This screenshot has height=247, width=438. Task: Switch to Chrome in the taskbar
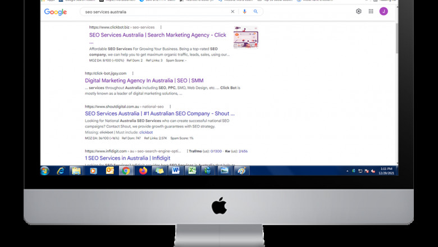[x=126, y=171]
